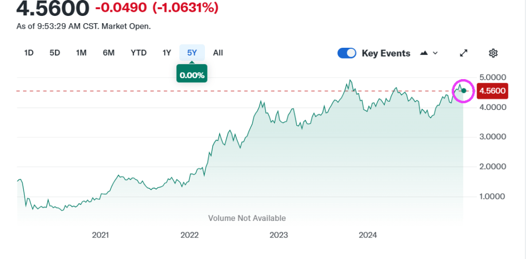Click the Volume Not Available text
Screen dimensions: 526x259
[247, 218]
